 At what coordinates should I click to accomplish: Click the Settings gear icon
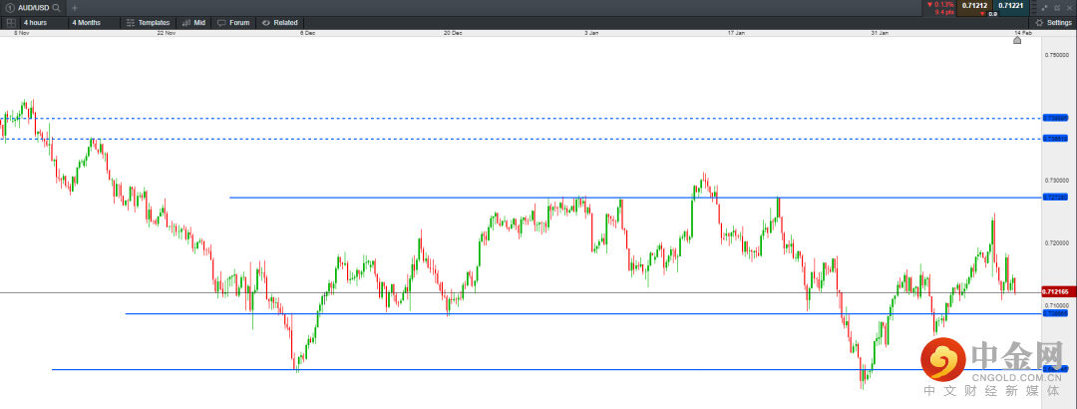coord(1039,22)
